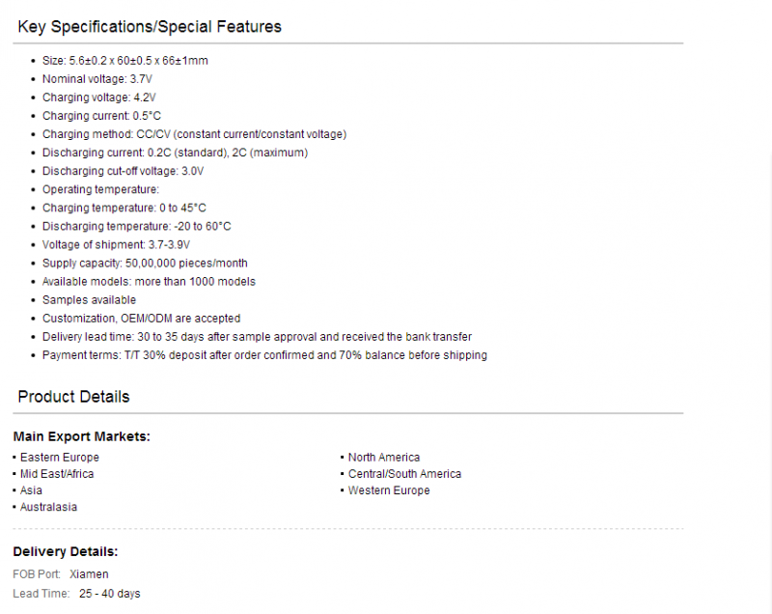
Task: Click the Available models text
Action: point(149,282)
